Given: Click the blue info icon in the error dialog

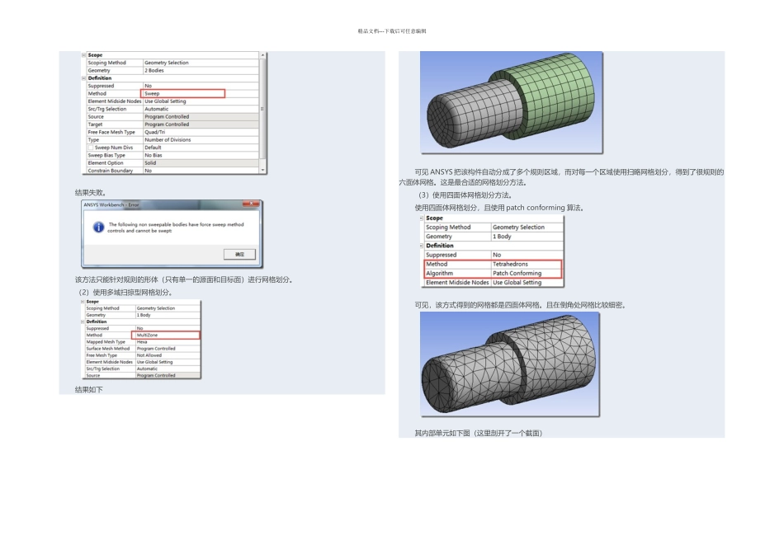Looking at the screenshot, I should [x=98, y=228].
